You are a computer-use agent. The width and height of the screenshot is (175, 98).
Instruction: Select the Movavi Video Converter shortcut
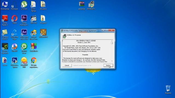point(34,35)
